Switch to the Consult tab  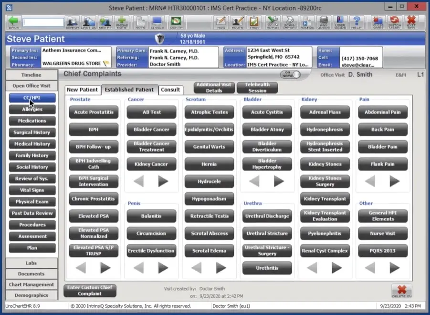pyautogui.click(x=171, y=90)
